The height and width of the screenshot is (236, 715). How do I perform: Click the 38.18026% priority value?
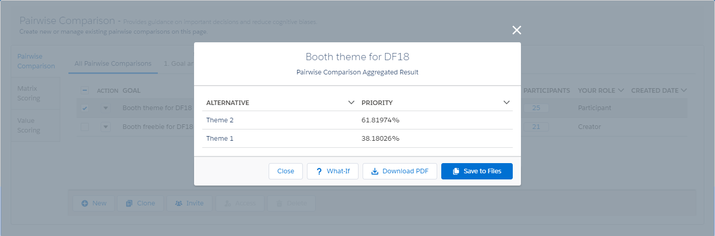380,139
